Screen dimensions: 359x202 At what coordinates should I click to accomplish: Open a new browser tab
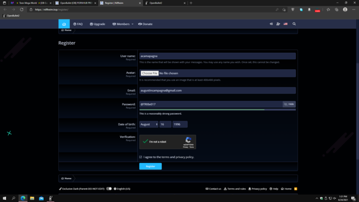191,3
